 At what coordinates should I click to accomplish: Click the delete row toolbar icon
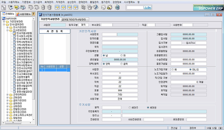click(x=37, y=7)
